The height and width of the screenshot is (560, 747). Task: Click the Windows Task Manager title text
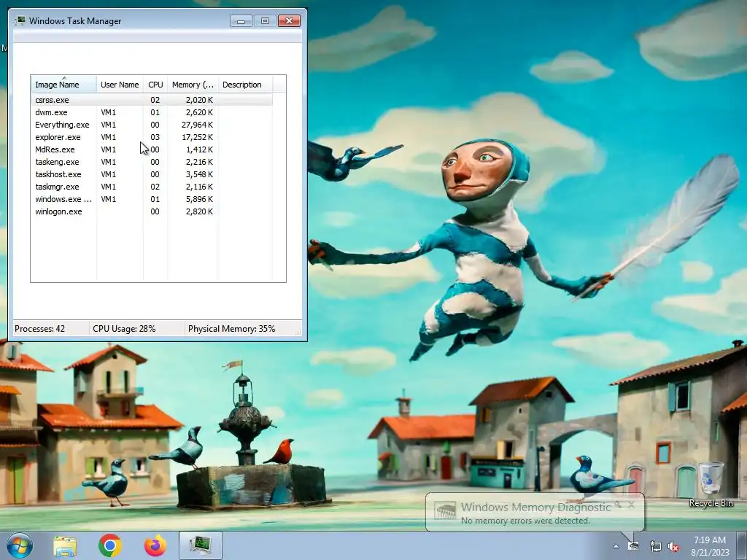(x=75, y=21)
